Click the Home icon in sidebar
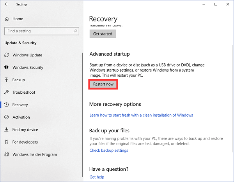The image size is (234, 182). [x=7, y=19]
